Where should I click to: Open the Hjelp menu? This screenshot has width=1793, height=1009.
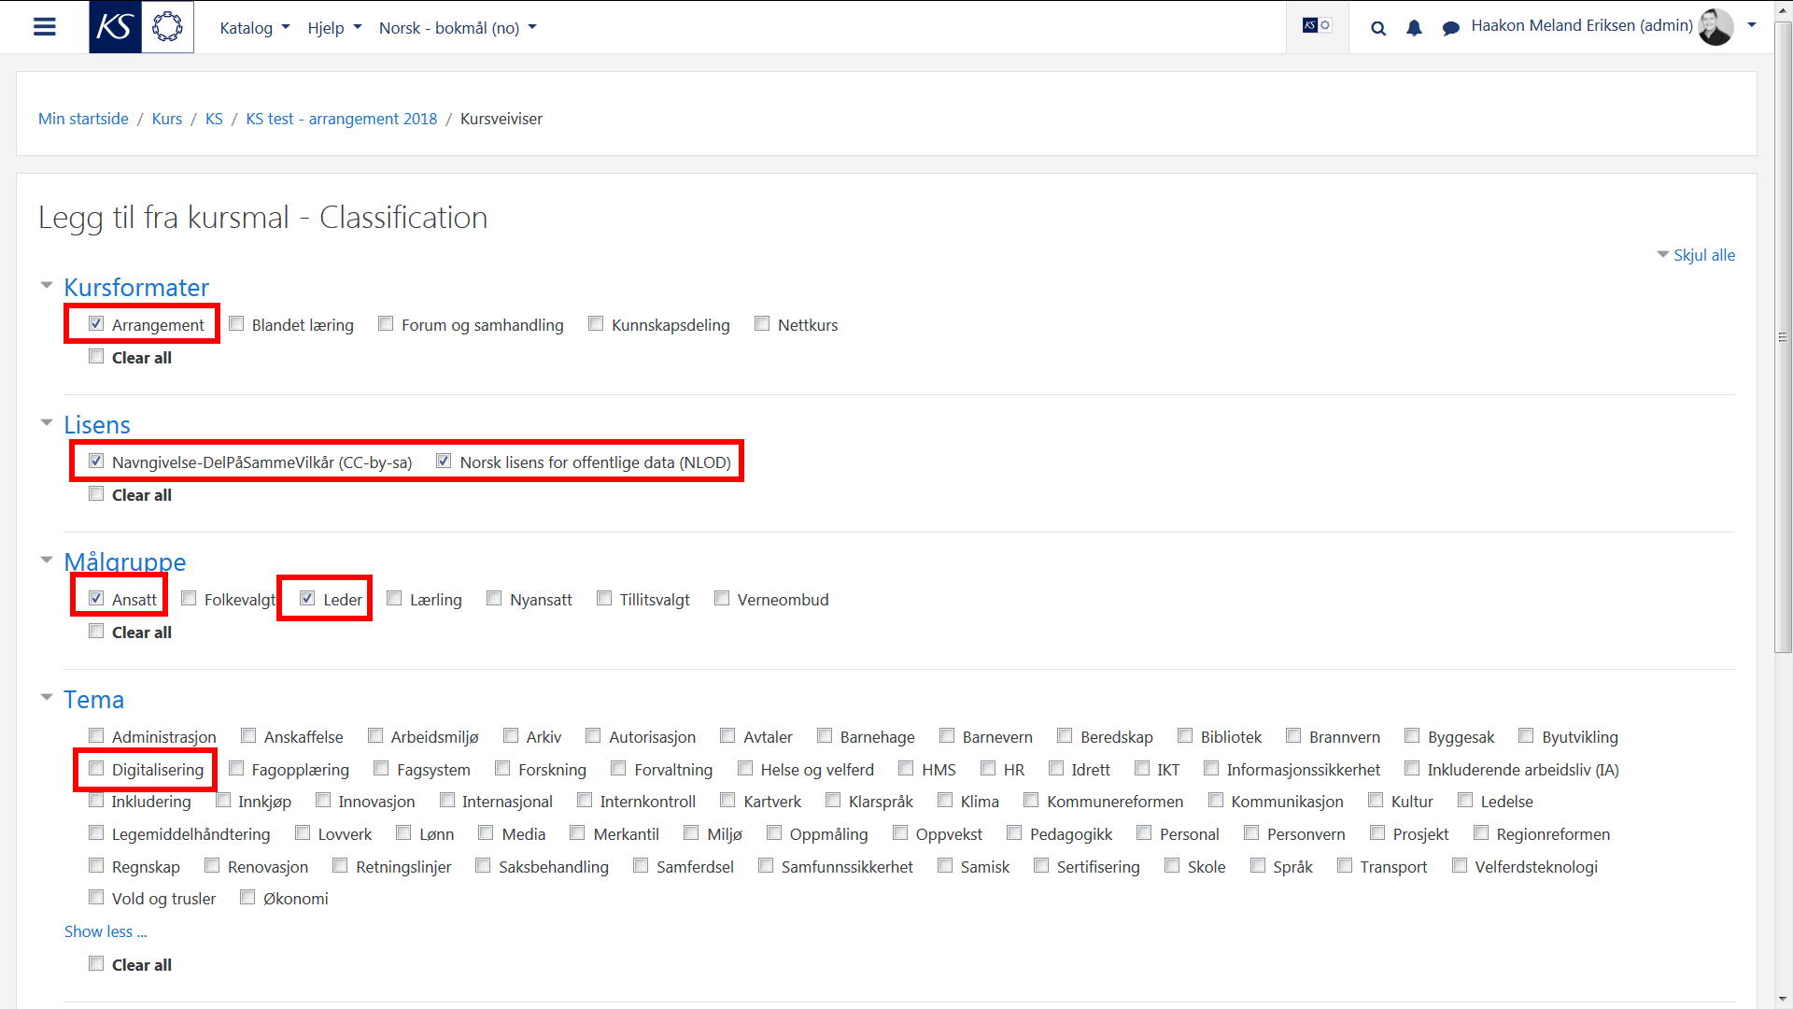(x=334, y=28)
